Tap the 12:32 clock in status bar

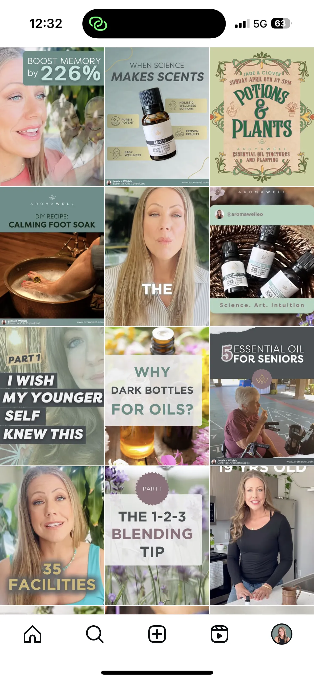click(x=46, y=23)
